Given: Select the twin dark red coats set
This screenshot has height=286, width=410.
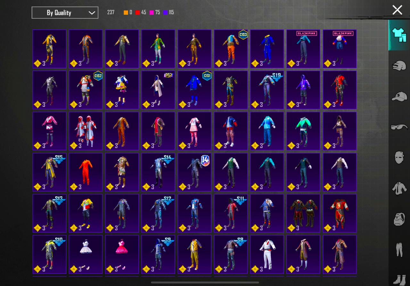Looking at the screenshot, I should pyautogui.click(x=303, y=213).
